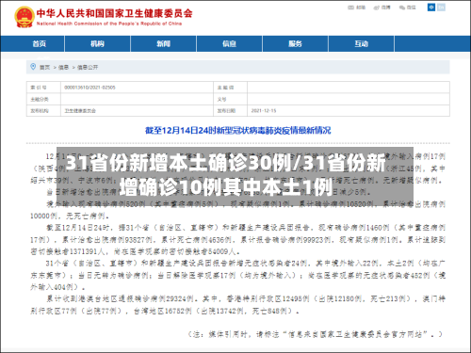Viewport: 471px width, 353px height.
Task: Switch site language to Chinese (中)
Action: tap(431, 7)
